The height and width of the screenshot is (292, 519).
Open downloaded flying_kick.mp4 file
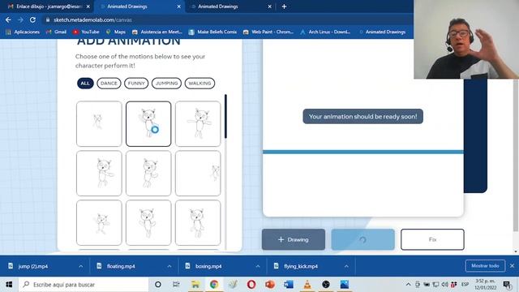point(301,266)
